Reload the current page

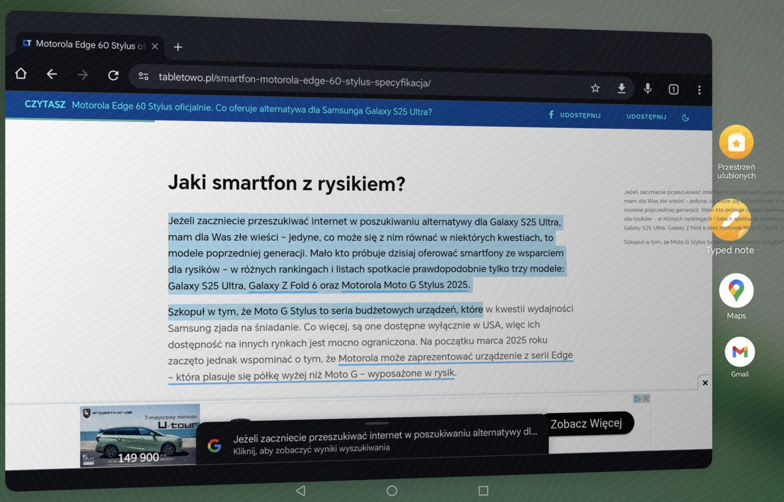pos(113,75)
